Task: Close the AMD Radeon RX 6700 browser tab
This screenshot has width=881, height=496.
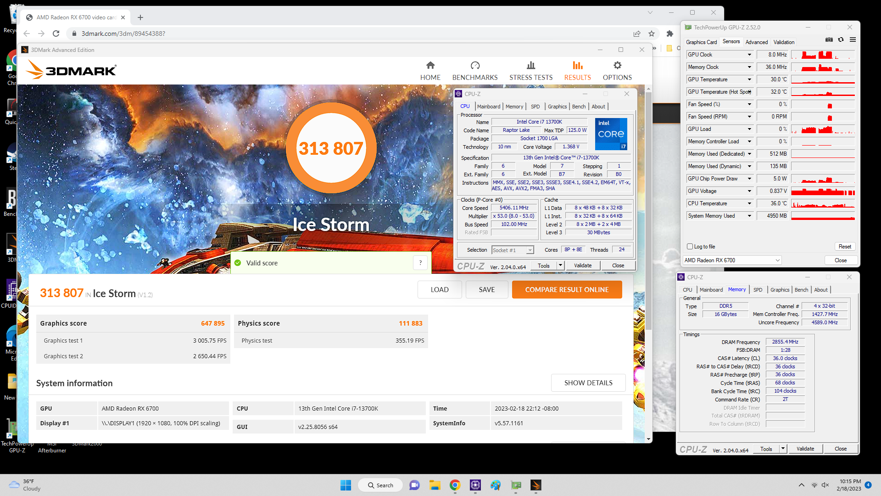Action: 123,17
